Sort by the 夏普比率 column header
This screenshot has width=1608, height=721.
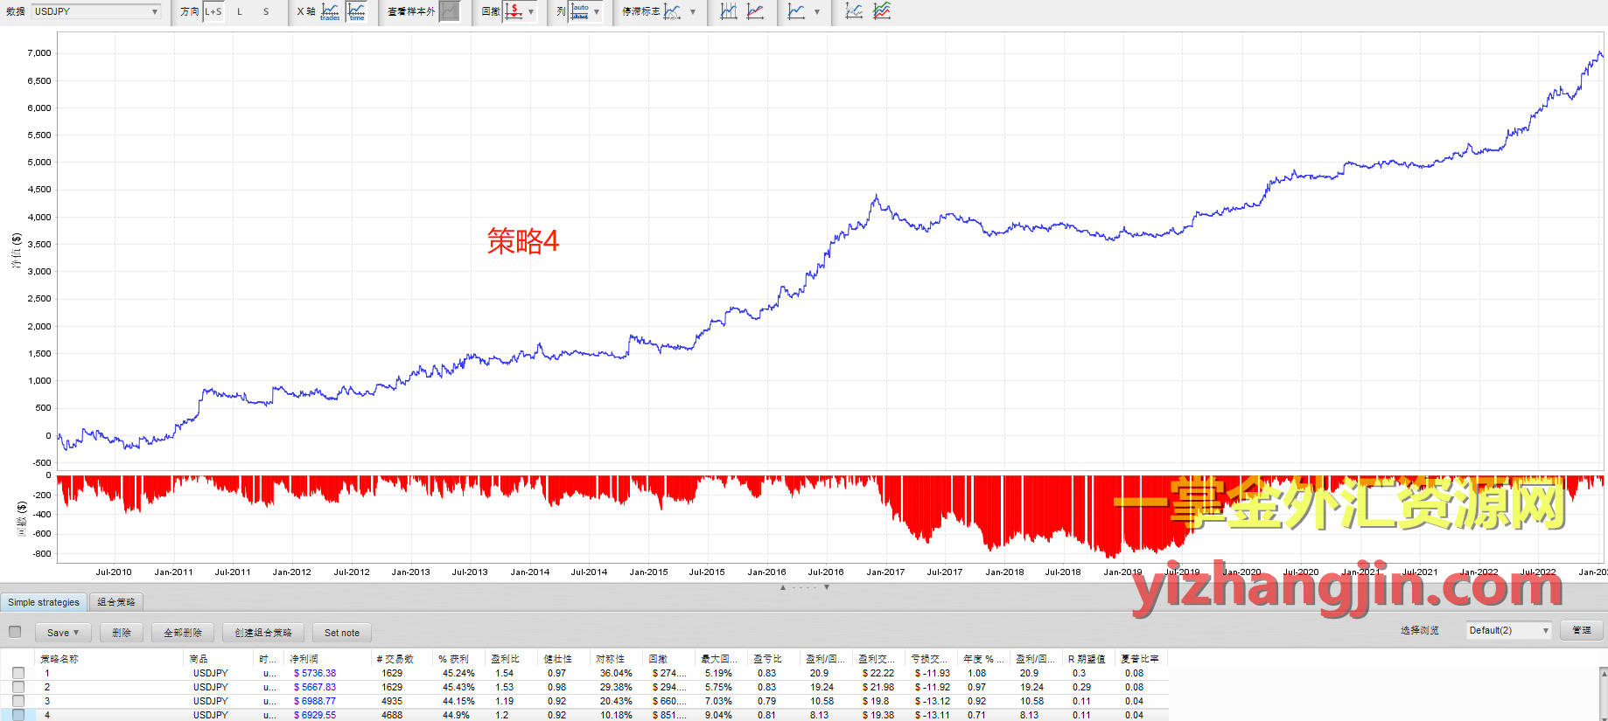[x=1140, y=659]
